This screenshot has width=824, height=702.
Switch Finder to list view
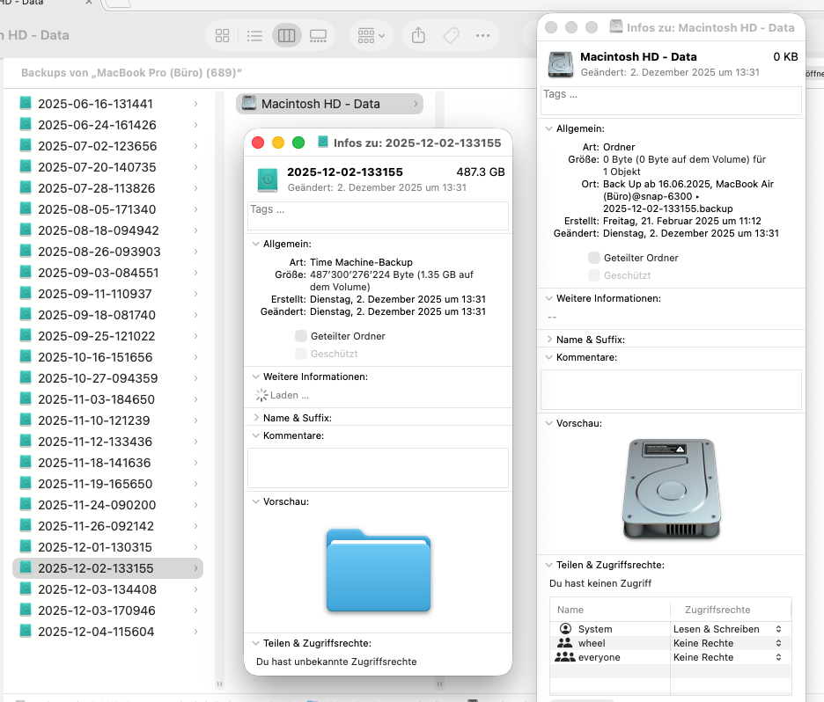coord(254,36)
